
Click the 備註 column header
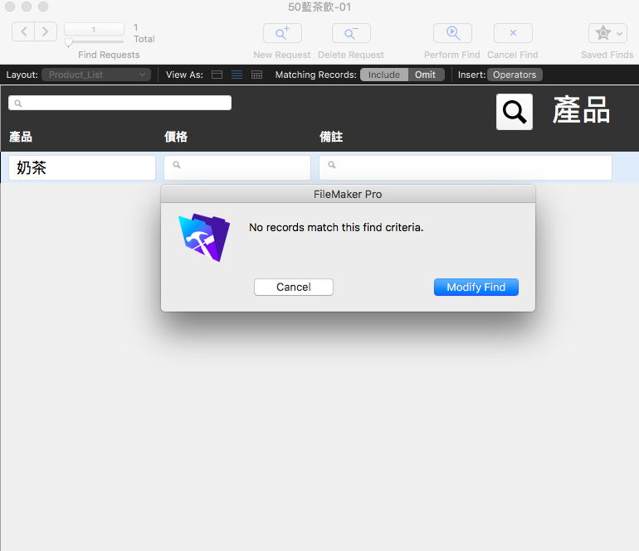tap(331, 137)
